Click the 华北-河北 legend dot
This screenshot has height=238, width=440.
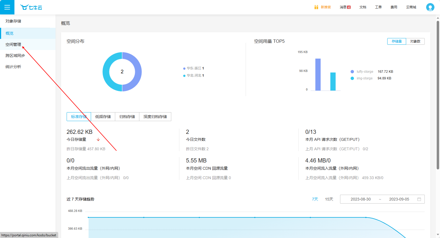(x=184, y=76)
